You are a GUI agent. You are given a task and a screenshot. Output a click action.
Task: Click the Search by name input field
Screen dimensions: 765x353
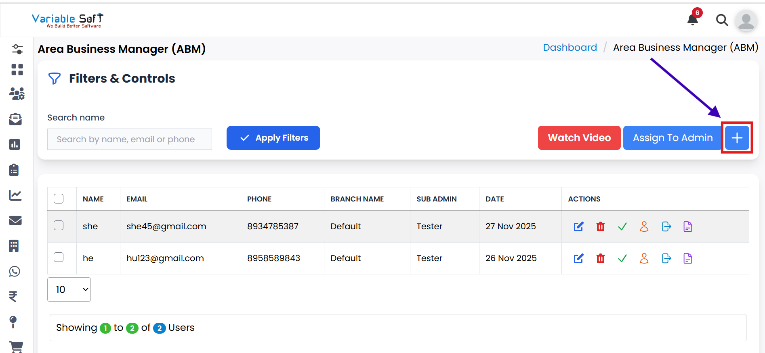coord(130,139)
